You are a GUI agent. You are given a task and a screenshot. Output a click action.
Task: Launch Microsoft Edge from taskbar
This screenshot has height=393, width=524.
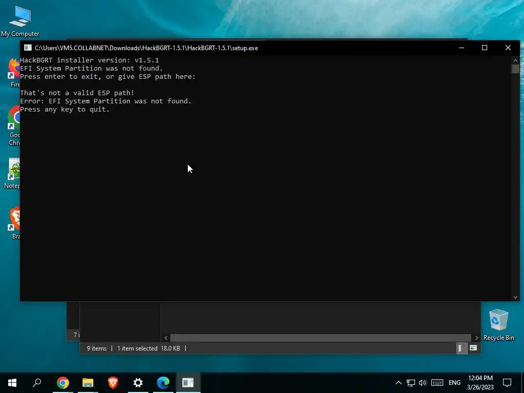(x=163, y=383)
